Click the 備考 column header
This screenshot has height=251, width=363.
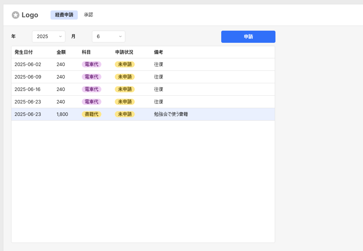click(159, 52)
